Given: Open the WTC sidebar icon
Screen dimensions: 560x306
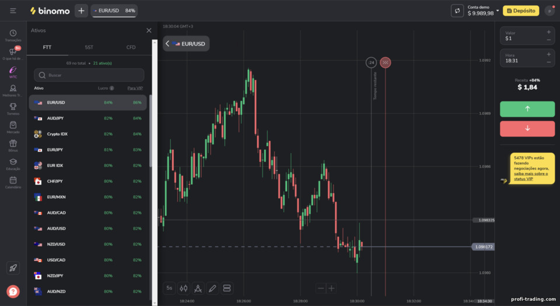Looking at the screenshot, I should point(13,70).
